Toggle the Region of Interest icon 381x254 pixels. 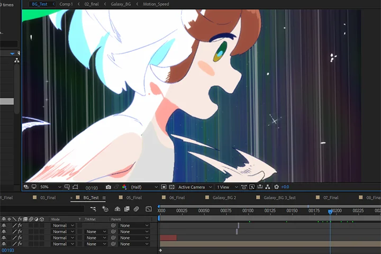click(164, 187)
